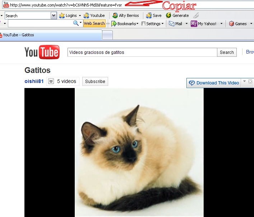The image size is (254, 217).
Task: Click the Subscribe button
Action: [x=95, y=82]
